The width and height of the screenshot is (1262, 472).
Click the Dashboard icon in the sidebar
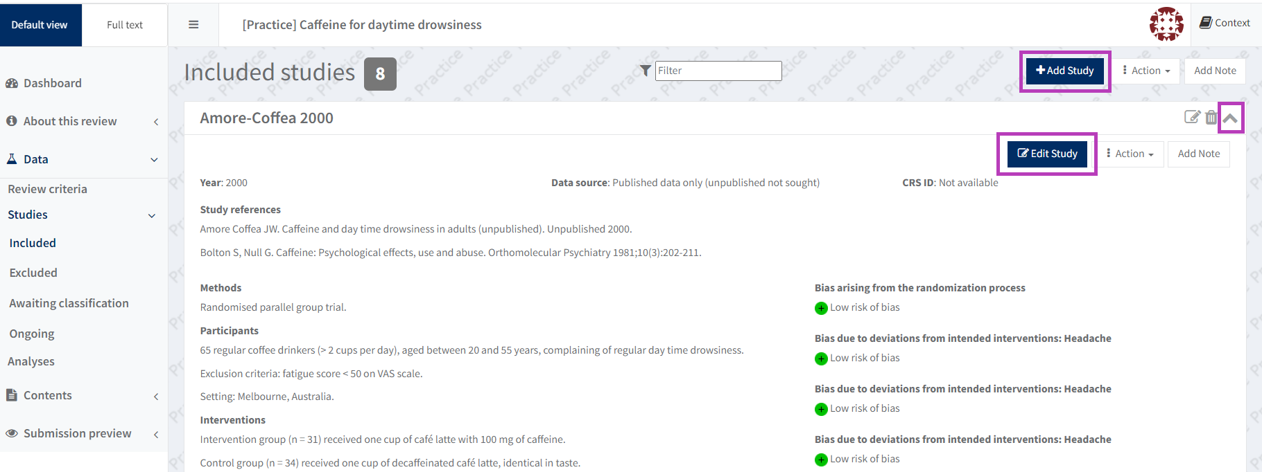[12, 83]
